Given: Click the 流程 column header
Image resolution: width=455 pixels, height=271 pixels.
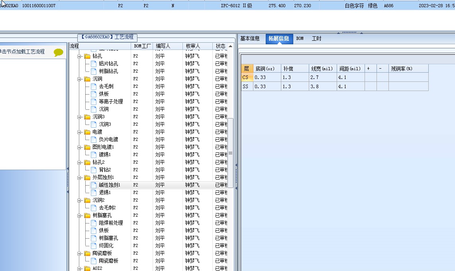Looking at the screenshot, I should [100, 46].
